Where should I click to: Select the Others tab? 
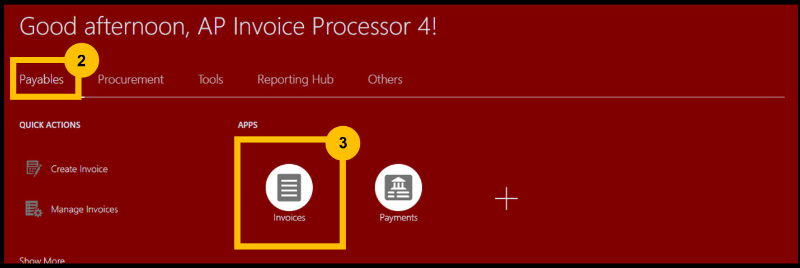pyautogui.click(x=385, y=79)
